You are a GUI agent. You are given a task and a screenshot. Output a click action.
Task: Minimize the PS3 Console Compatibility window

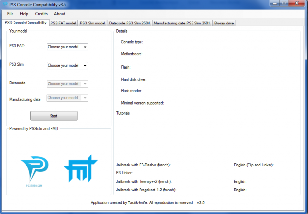click(275, 3)
